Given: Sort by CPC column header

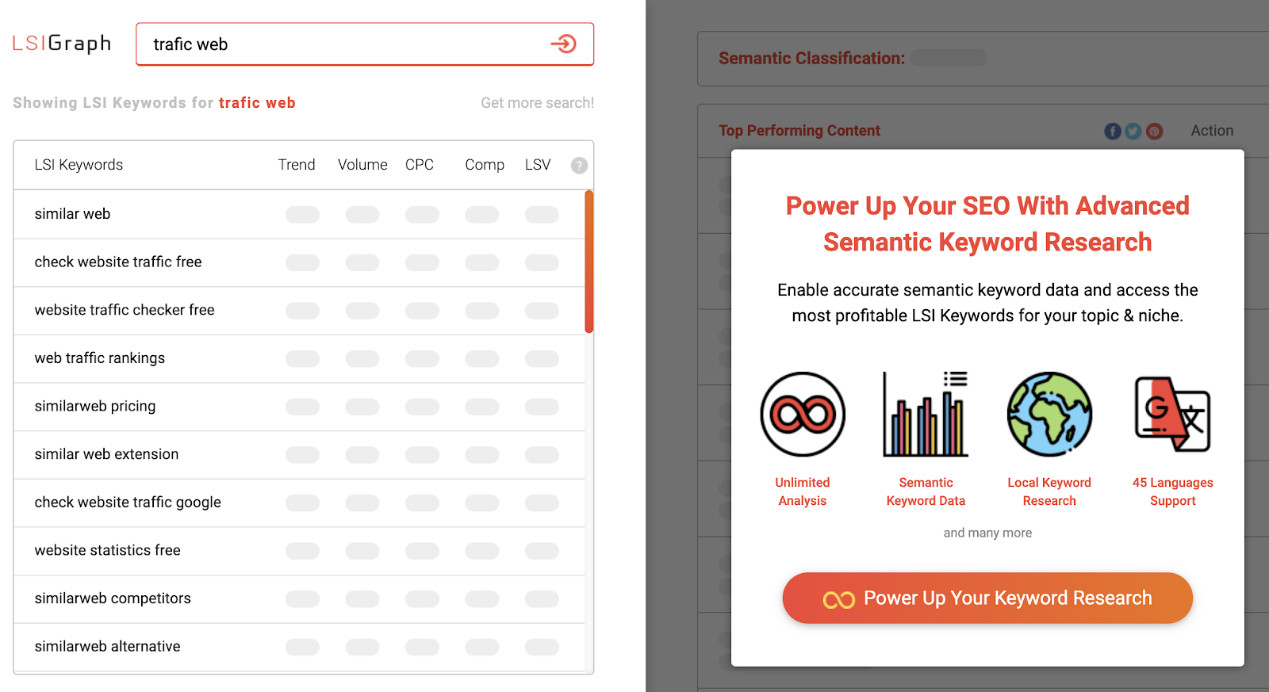Looking at the screenshot, I should click(x=420, y=165).
